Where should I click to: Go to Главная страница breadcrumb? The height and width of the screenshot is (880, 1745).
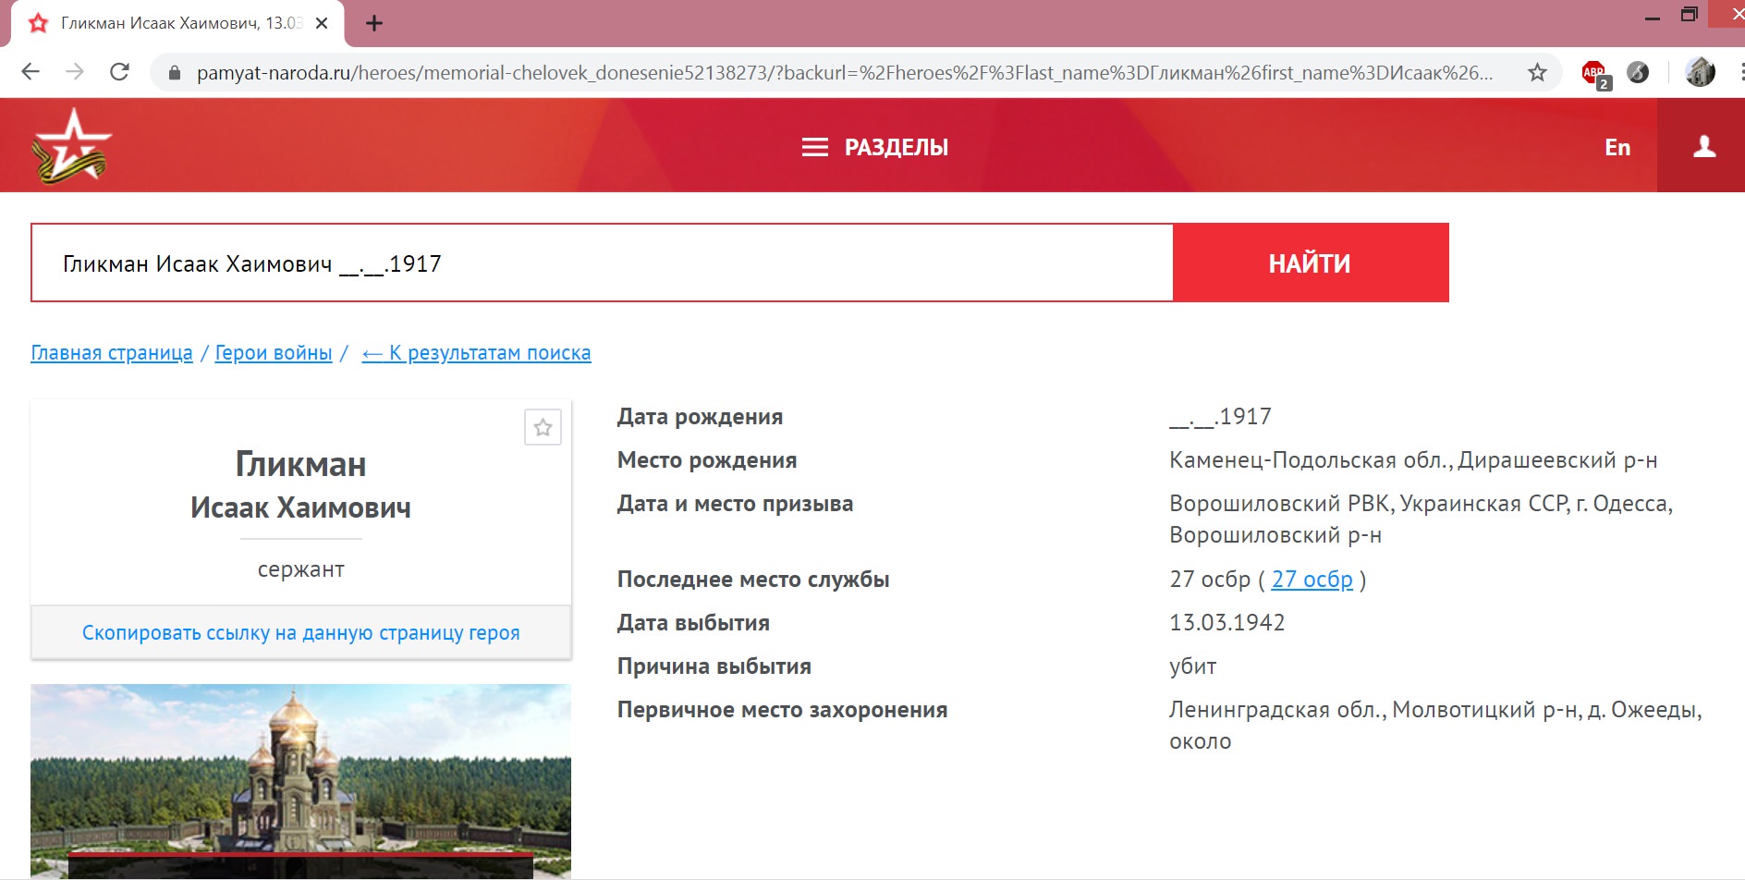[x=112, y=353]
